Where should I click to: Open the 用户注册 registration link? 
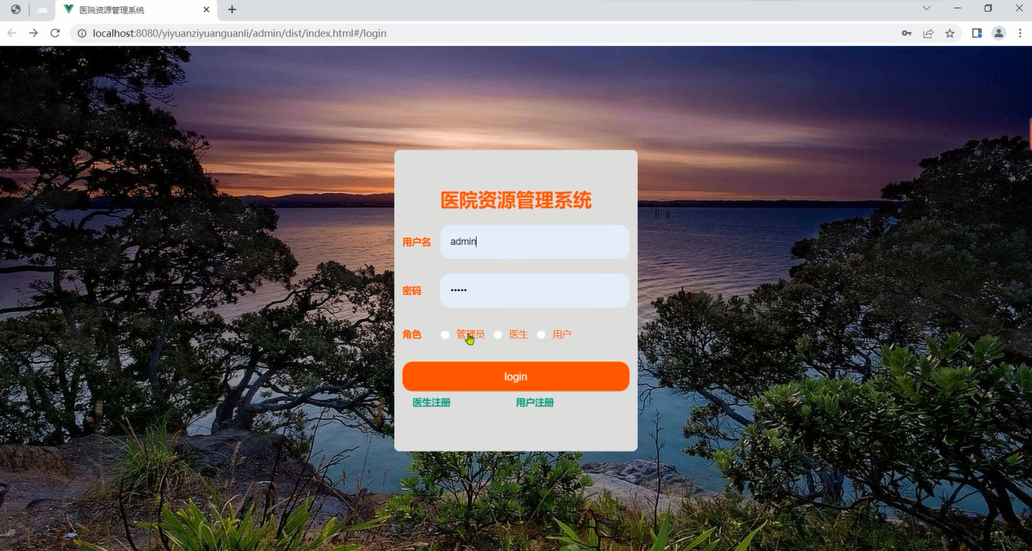pyautogui.click(x=535, y=402)
